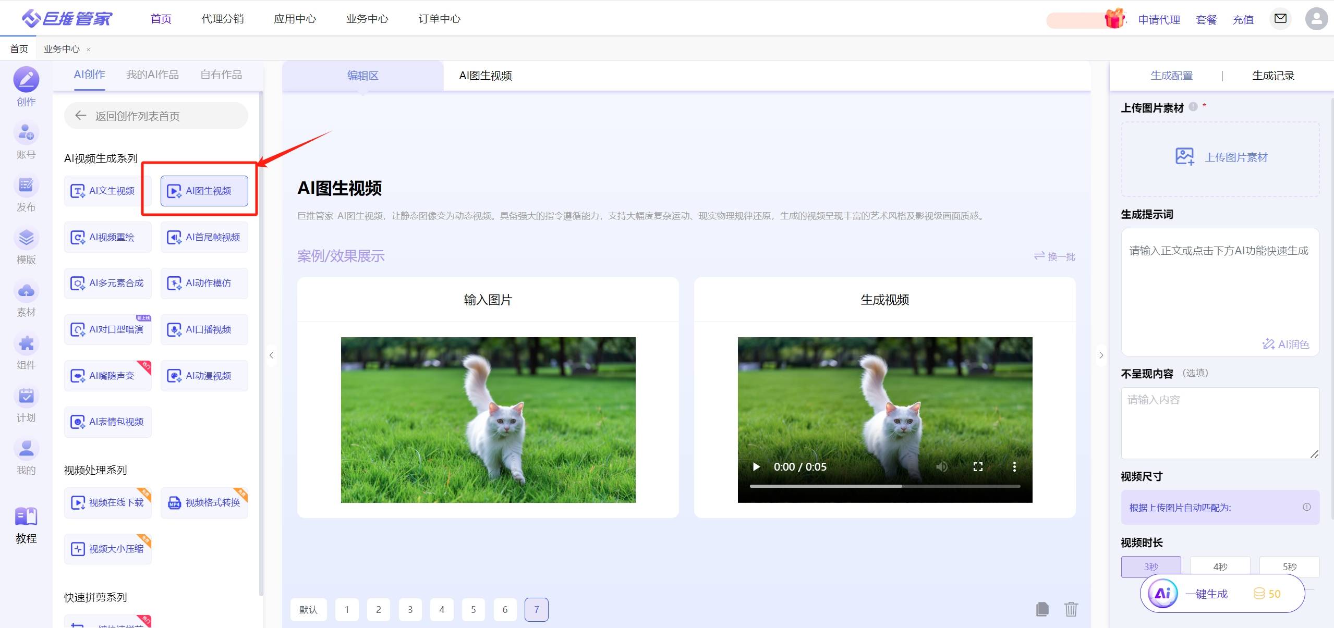
Task: Select the 5秒 video duration option
Action: [x=1289, y=567]
